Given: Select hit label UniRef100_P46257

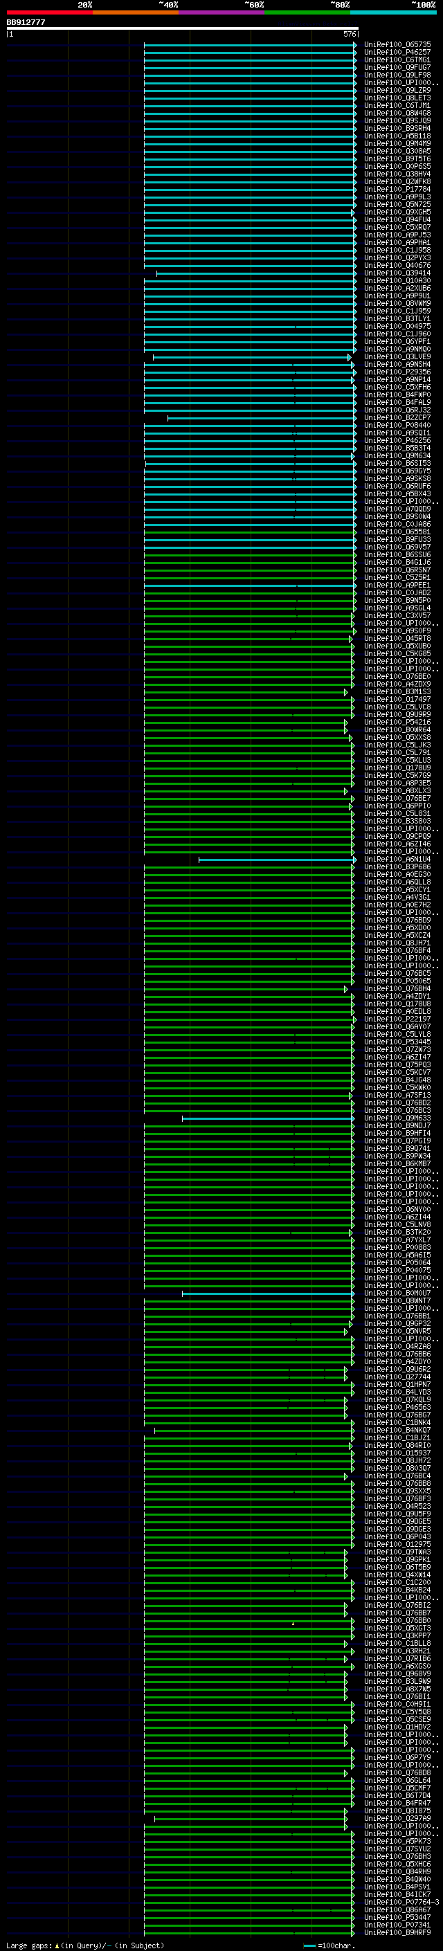Looking at the screenshot, I should coord(397,53).
